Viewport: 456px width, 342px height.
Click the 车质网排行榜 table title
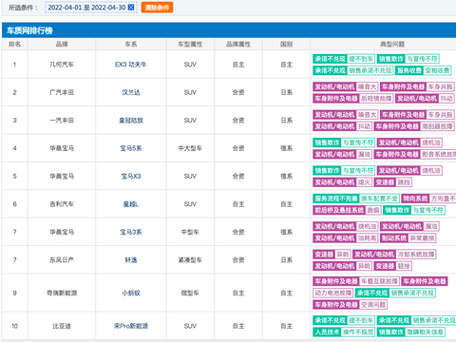29,30
